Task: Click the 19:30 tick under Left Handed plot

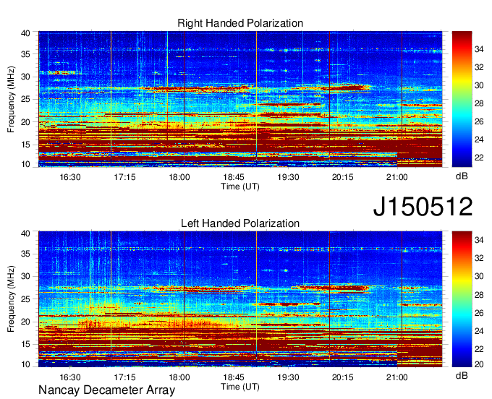Action: tap(288, 377)
